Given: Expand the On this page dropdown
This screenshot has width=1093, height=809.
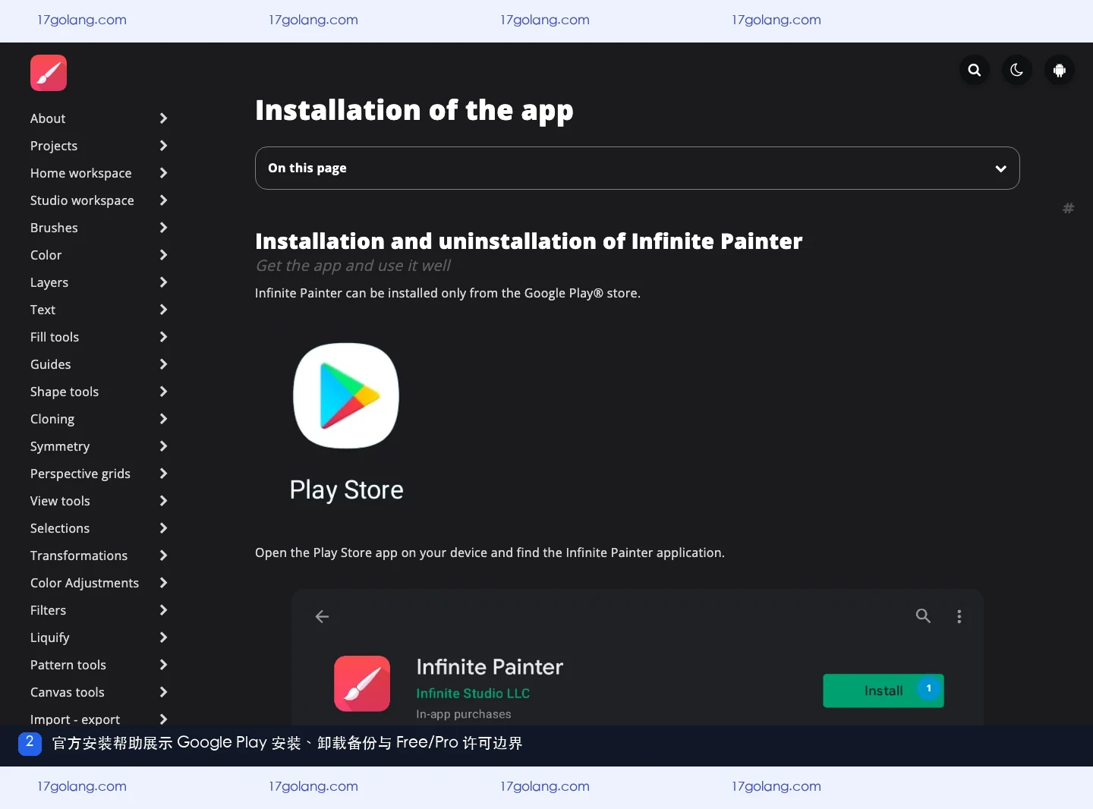Looking at the screenshot, I should tap(638, 168).
